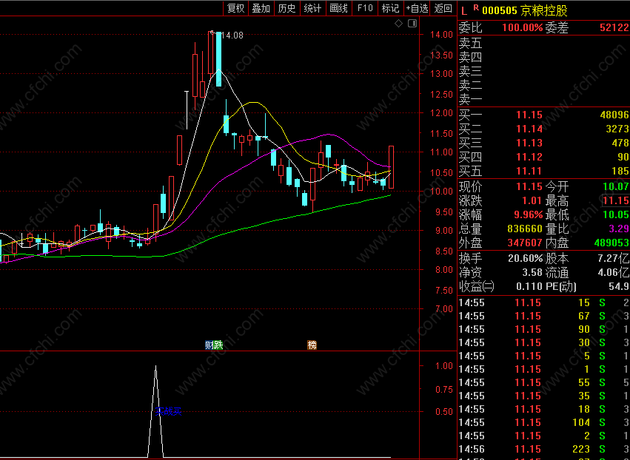Add stock via +自选 button
The height and width of the screenshot is (460, 630).
(417, 8)
